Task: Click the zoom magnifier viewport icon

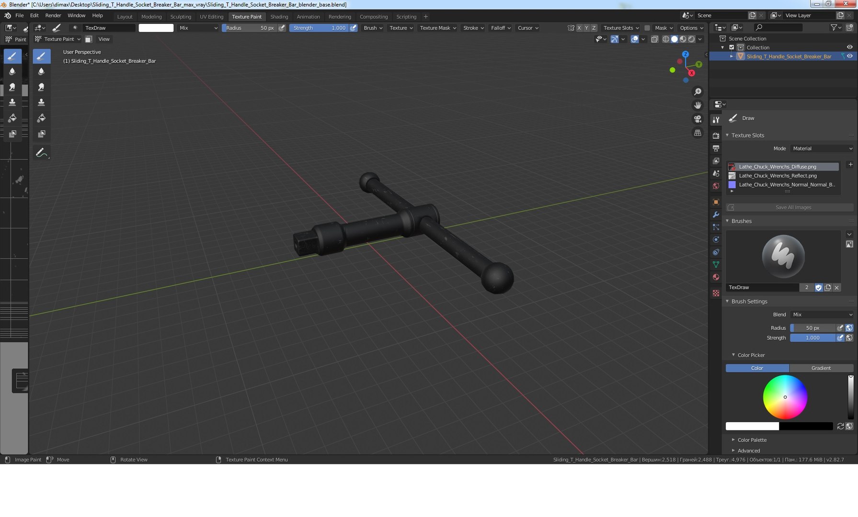Action: click(698, 92)
